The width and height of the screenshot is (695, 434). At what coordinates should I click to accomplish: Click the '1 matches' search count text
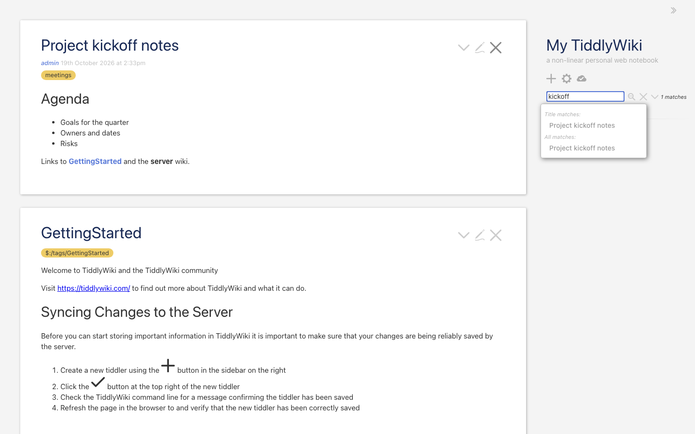pyautogui.click(x=674, y=97)
